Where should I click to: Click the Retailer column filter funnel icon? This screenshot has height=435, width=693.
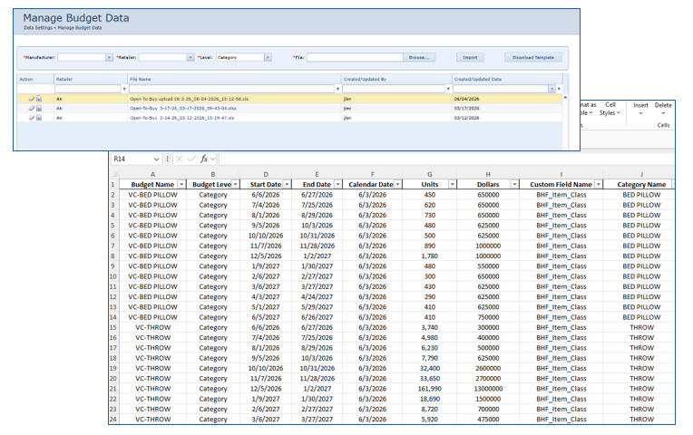coord(124,89)
